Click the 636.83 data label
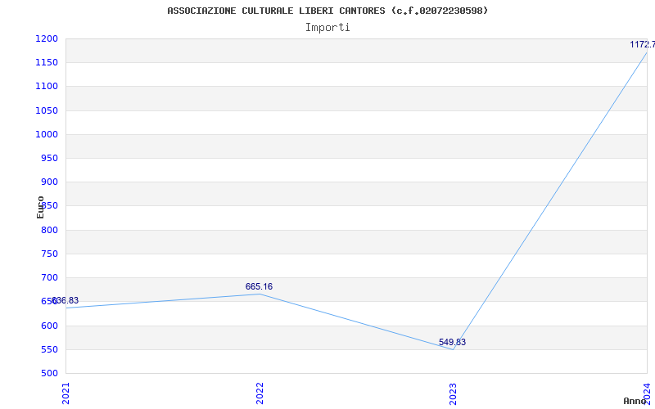The width and height of the screenshot is (655, 409). (x=65, y=301)
